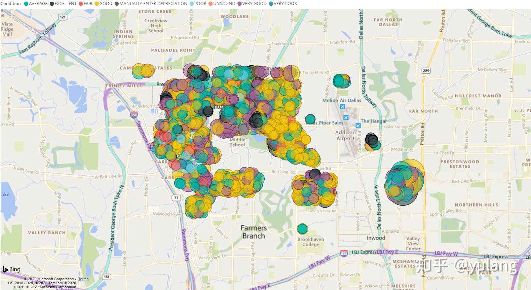Click the airplane icon beside Million Air Dallas
The height and width of the screenshot is (290, 531).
coord(342,107)
